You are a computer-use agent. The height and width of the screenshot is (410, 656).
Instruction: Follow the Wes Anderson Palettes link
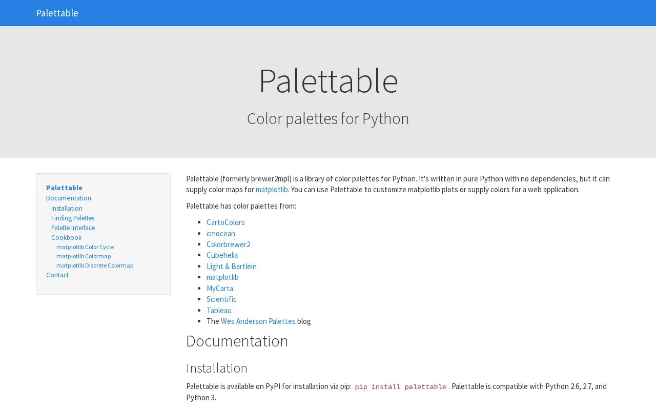[258, 321]
